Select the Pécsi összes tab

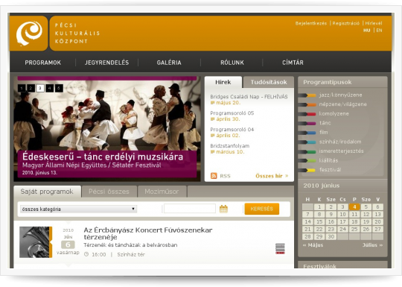[109, 192]
